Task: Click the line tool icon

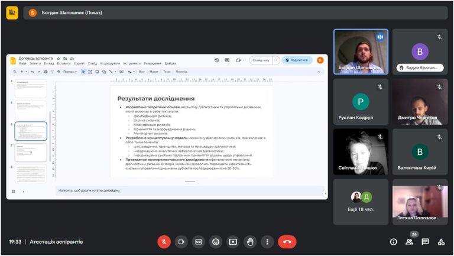Action: (x=111, y=72)
